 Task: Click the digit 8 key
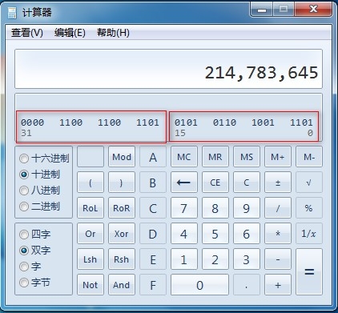(x=215, y=208)
